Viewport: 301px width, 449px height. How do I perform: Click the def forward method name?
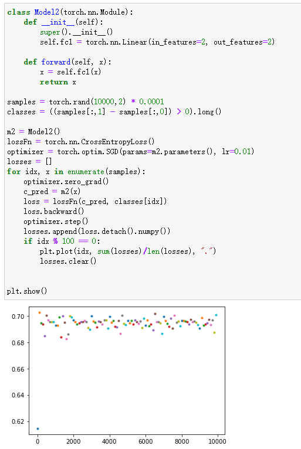click(x=56, y=62)
